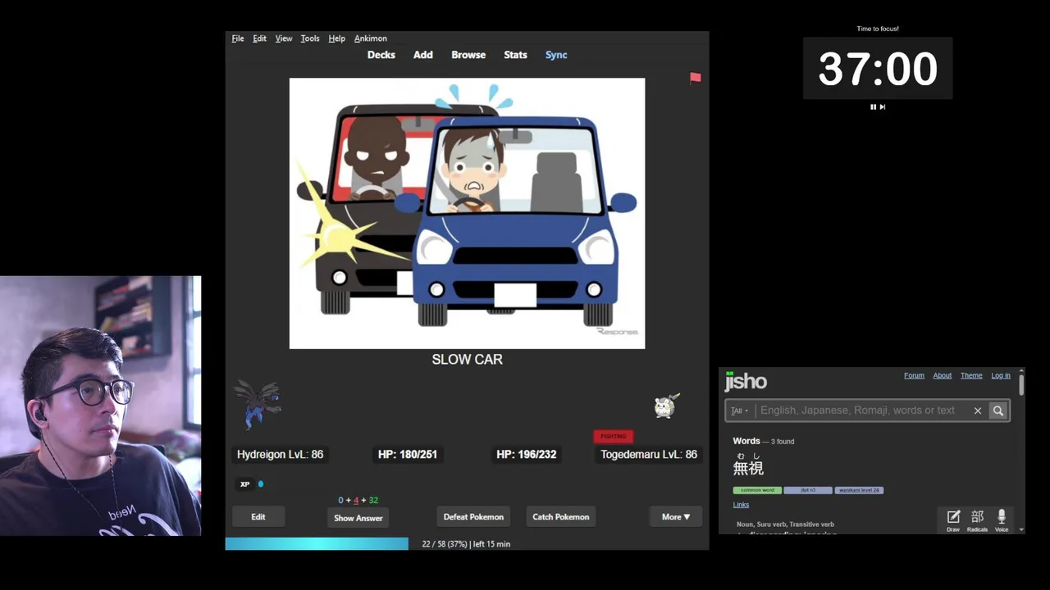Screen dimensions: 1050x590
Task: Open the Links entry under 無視
Action: click(x=741, y=505)
